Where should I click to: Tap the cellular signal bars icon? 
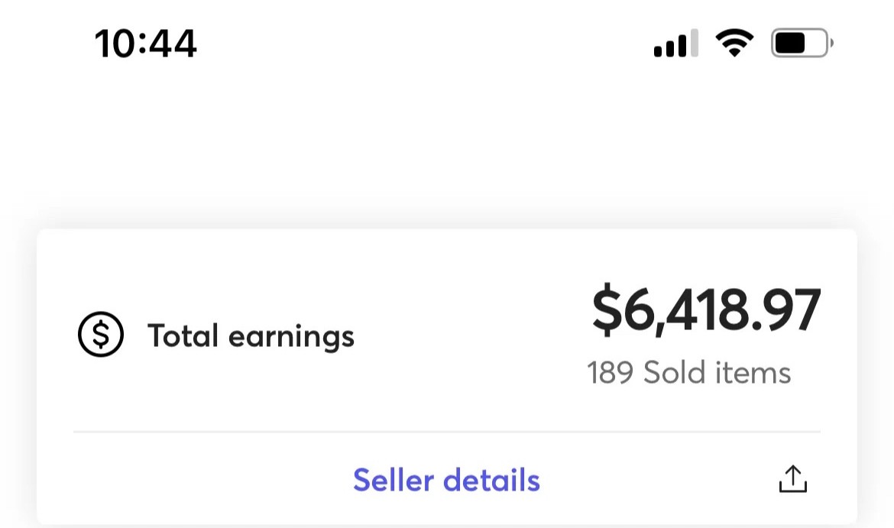(675, 43)
